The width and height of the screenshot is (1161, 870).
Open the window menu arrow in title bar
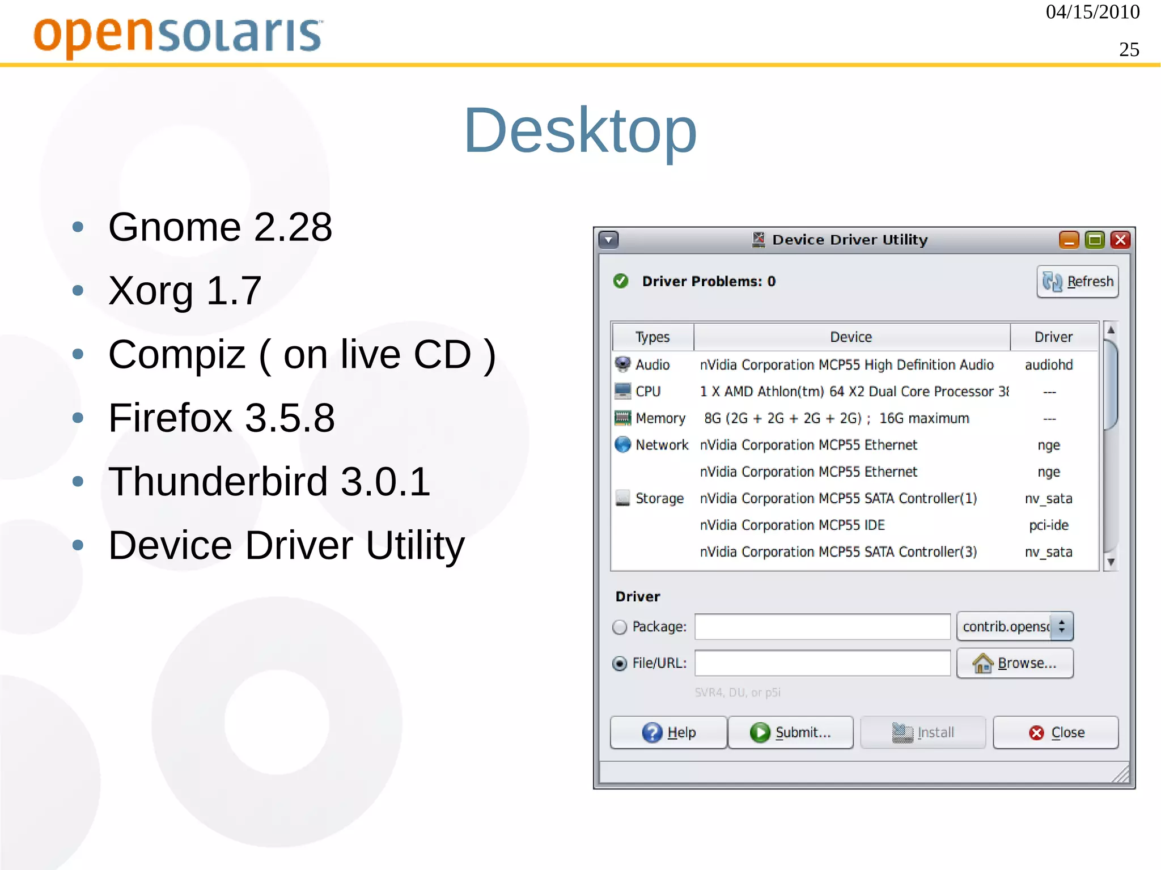point(609,240)
